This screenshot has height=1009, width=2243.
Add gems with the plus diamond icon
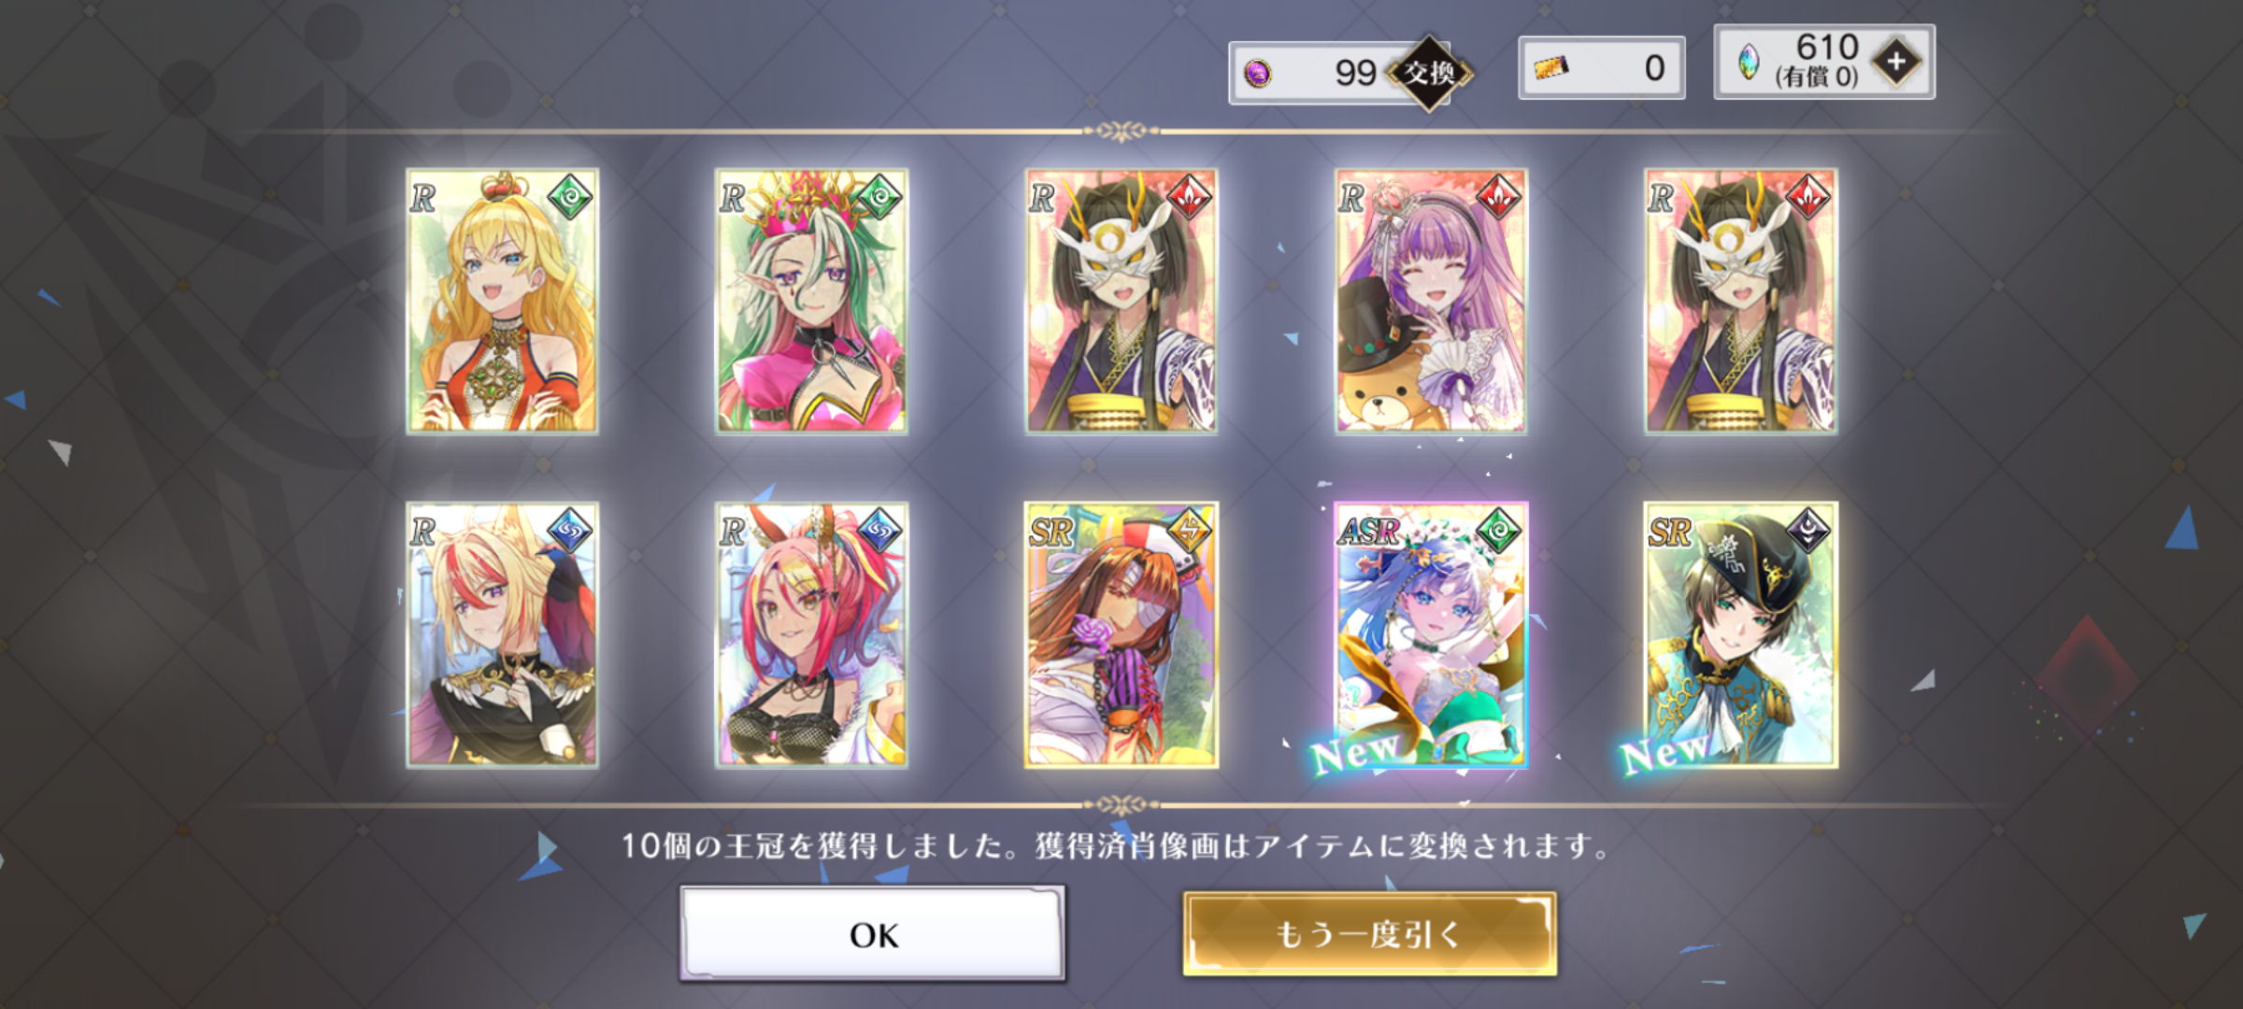point(1896,63)
